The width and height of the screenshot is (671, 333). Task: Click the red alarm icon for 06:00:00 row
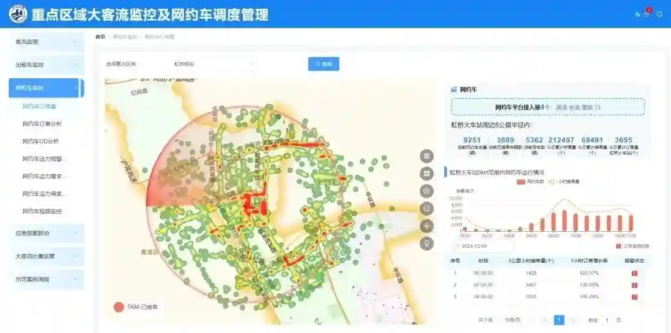[x=634, y=273]
